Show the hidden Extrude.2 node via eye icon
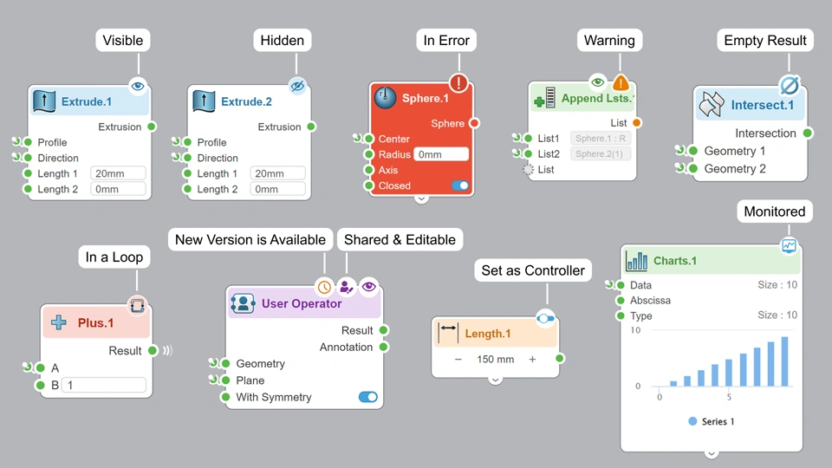The image size is (832, 468). [x=297, y=86]
